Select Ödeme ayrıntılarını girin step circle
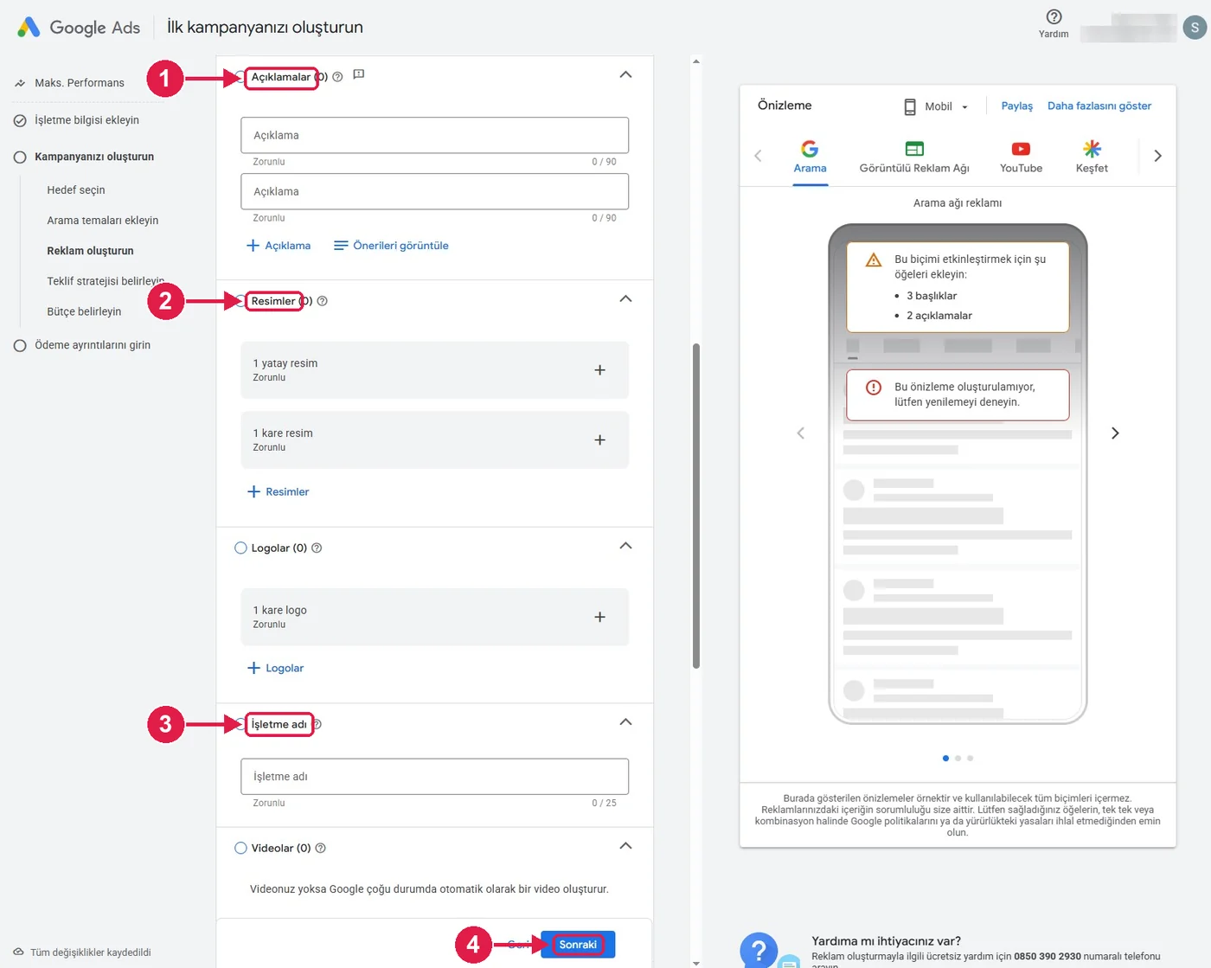 [20, 345]
